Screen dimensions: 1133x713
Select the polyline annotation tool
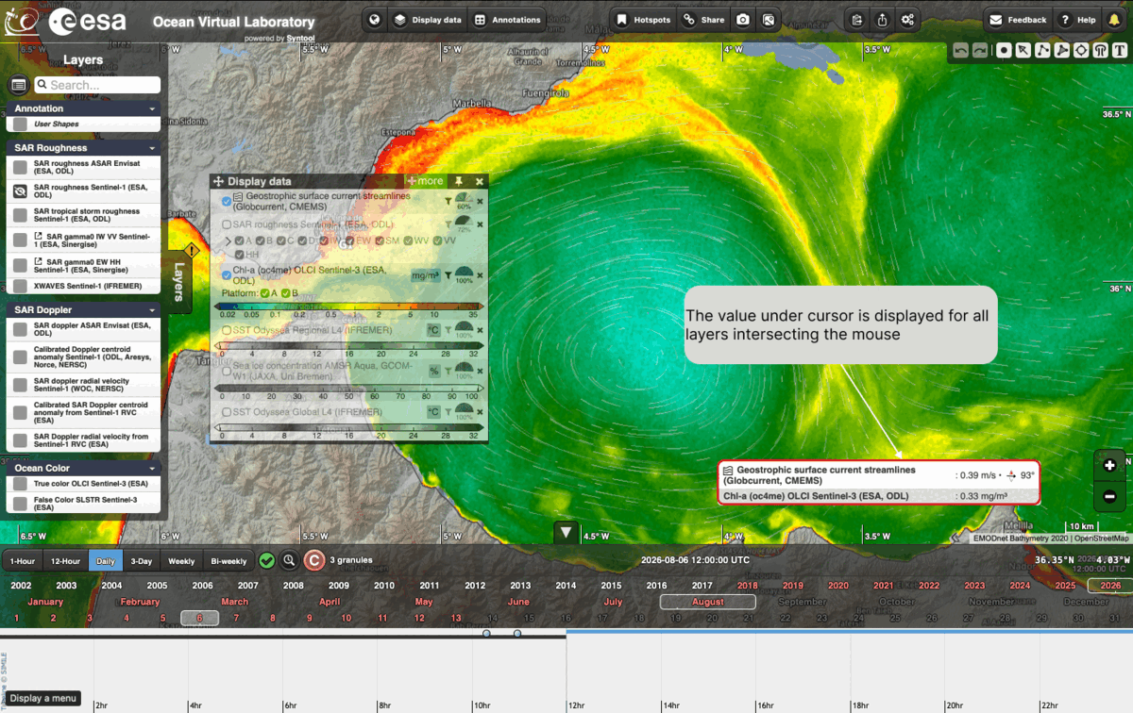pos(1042,51)
